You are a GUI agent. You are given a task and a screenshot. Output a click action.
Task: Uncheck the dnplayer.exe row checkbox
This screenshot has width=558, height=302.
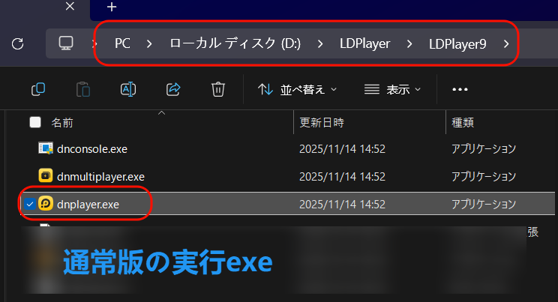tap(30, 204)
